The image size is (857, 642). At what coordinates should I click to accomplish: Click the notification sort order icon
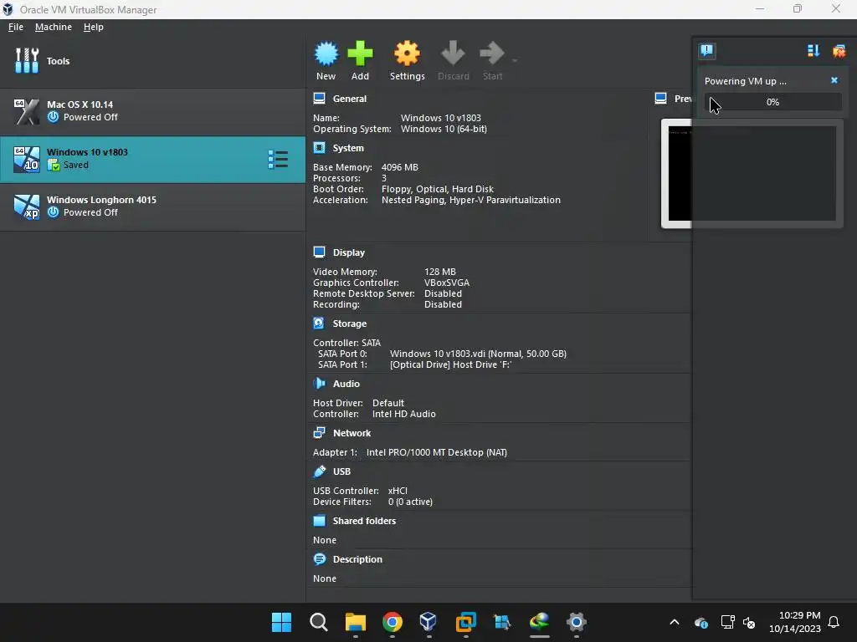click(813, 51)
